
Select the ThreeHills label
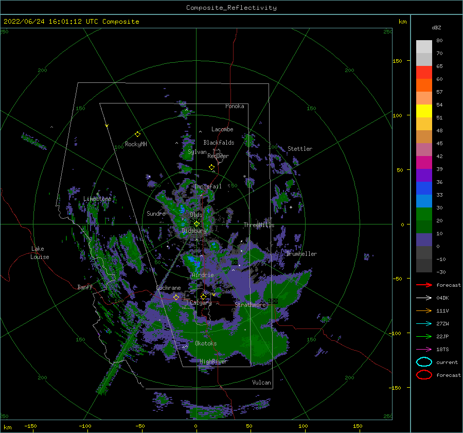click(x=259, y=225)
